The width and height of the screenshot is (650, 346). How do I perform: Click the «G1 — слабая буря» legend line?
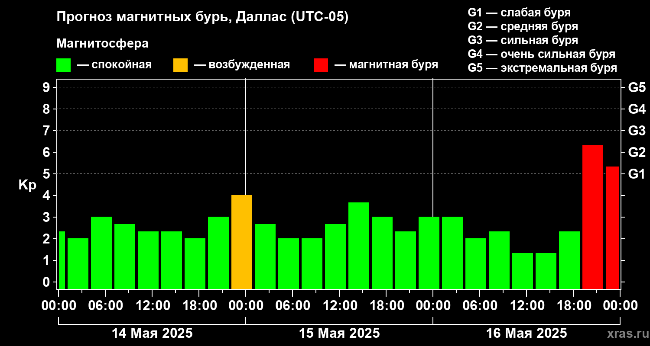519,13
